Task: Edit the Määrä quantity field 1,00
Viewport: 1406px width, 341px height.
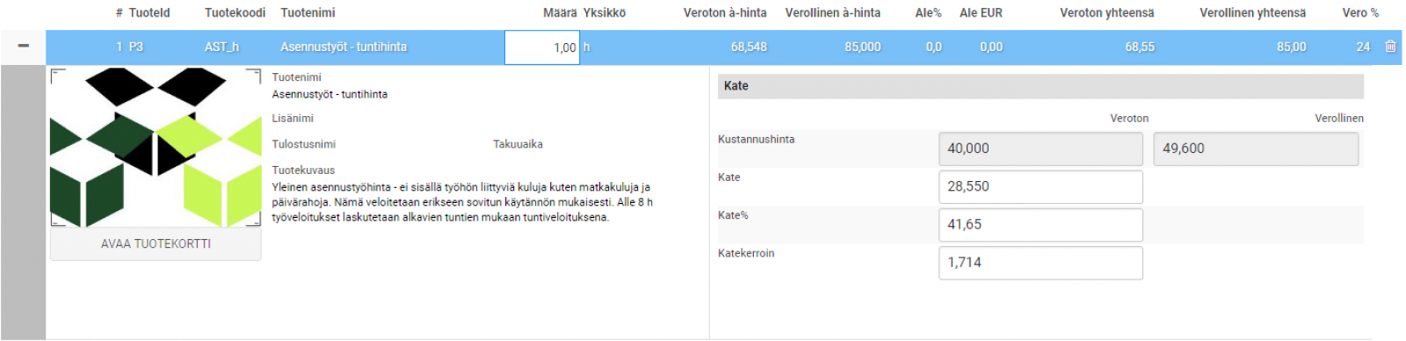Action: click(542, 47)
